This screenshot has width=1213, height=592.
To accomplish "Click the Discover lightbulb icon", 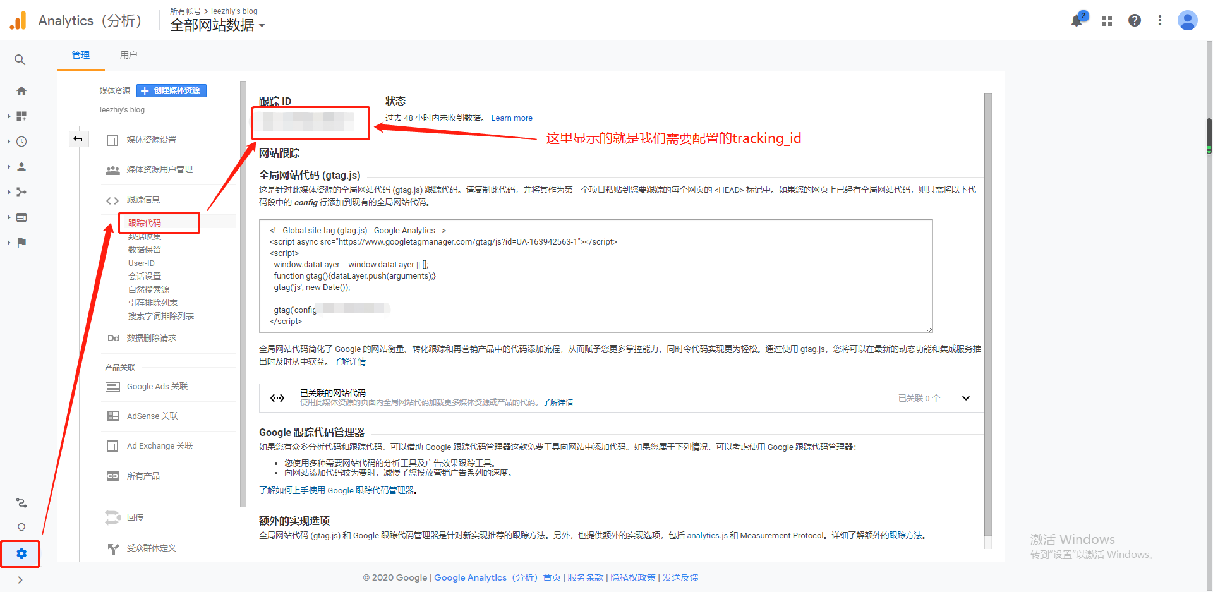I will tap(21, 528).
